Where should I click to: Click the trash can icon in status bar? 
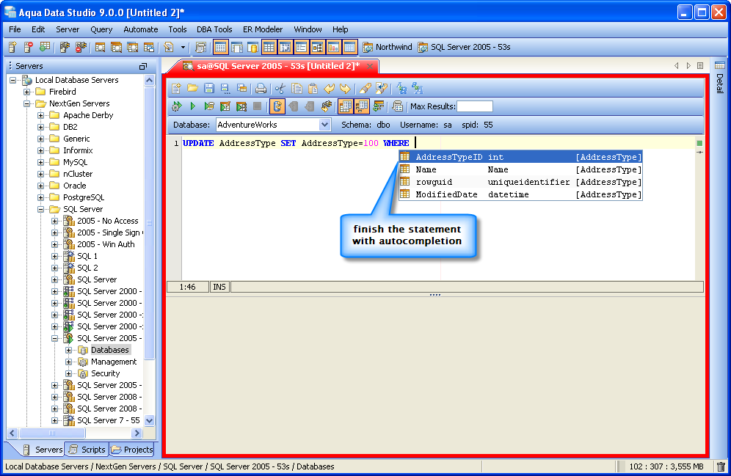point(721,466)
